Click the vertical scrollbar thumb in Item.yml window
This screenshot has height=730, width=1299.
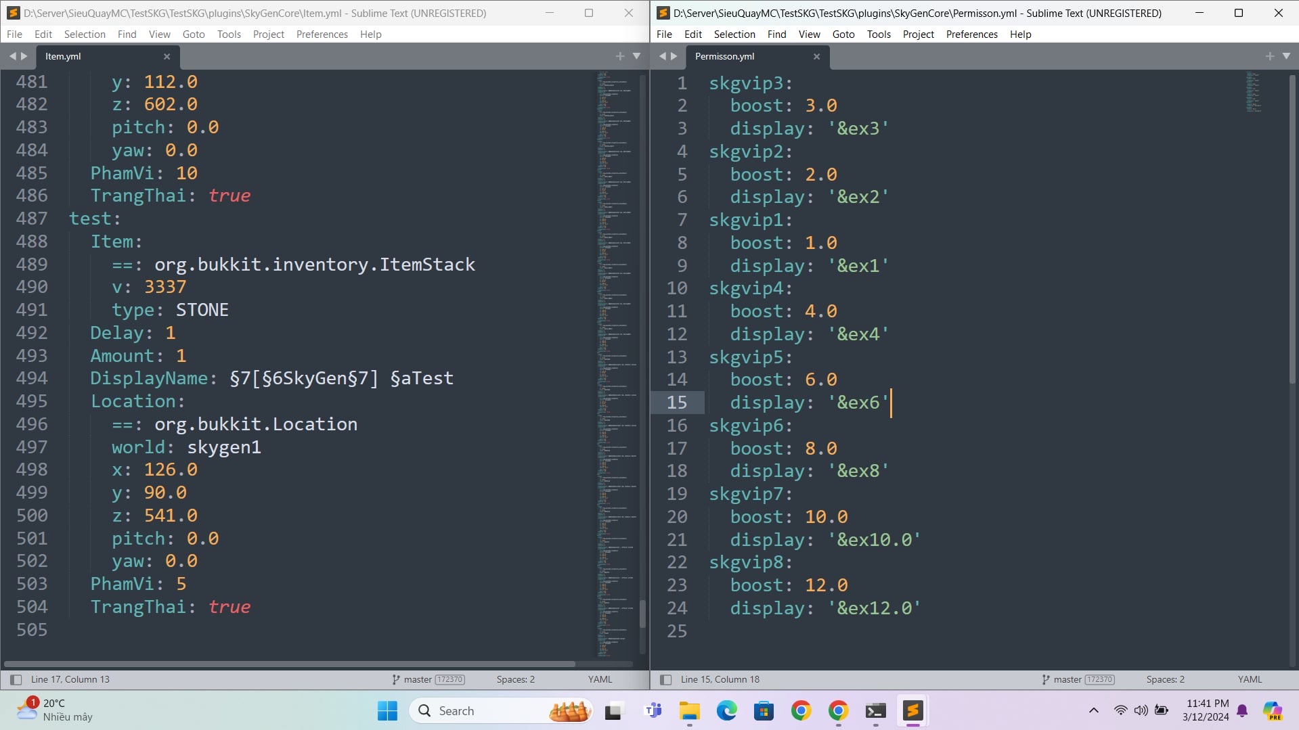[x=642, y=614]
